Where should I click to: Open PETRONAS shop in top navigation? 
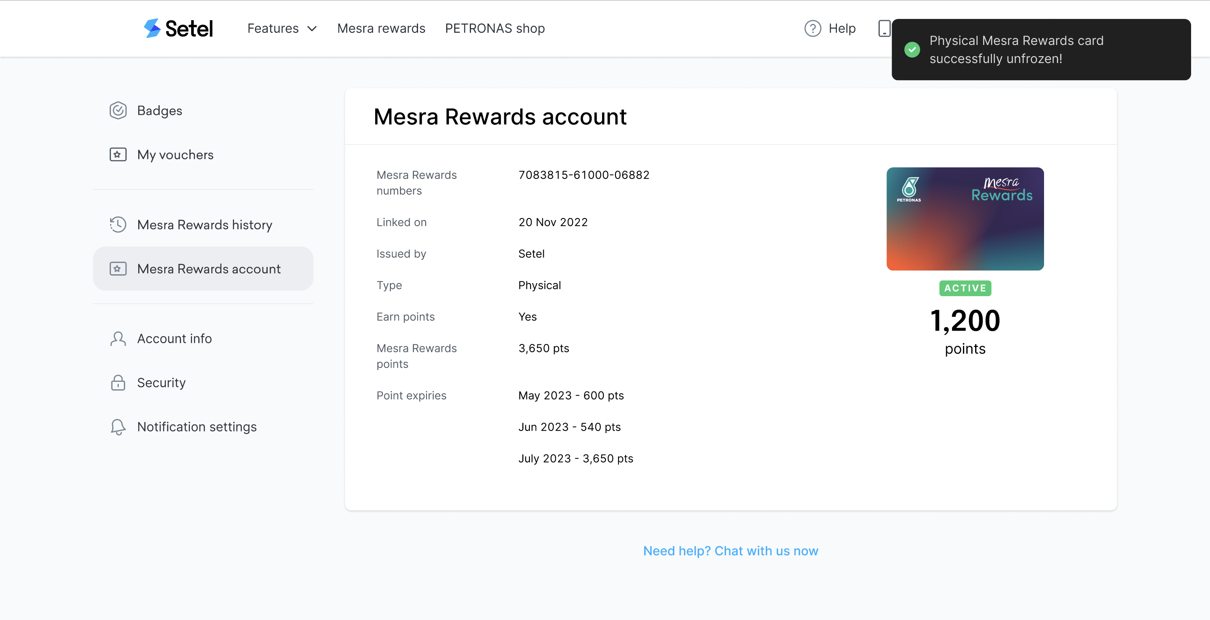click(x=495, y=28)
